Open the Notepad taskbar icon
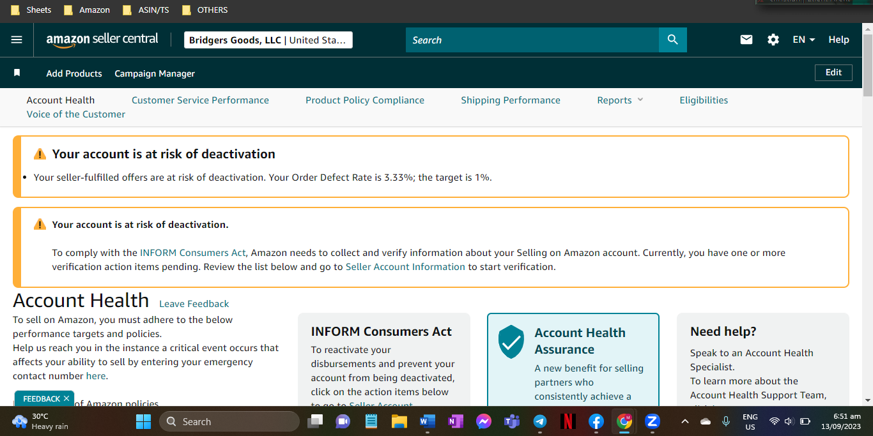The image size is (873, 436). tap(371, 421)
